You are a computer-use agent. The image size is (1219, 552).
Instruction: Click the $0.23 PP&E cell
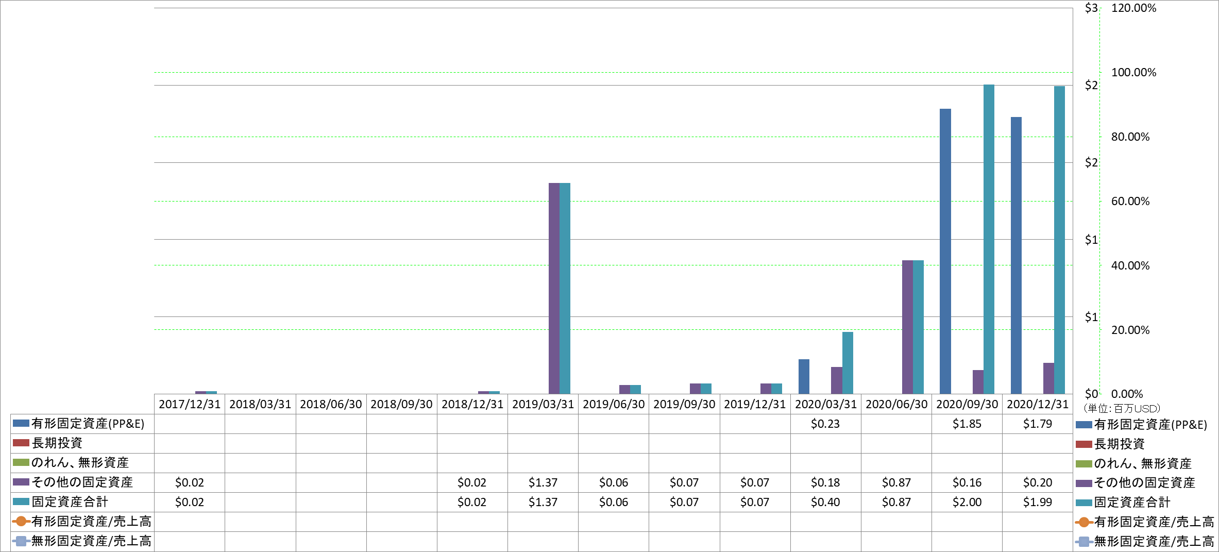click(x=825, y=424)
